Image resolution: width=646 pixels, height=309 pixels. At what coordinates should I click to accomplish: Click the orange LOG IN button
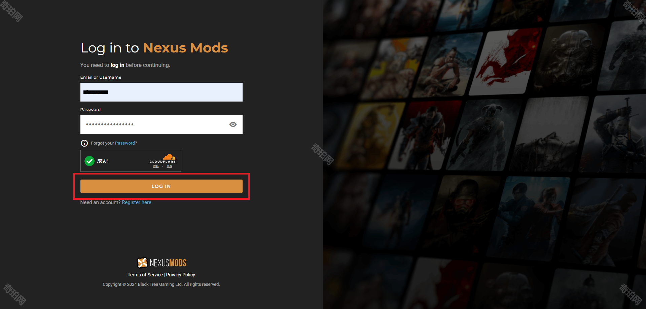[x=161, y=186]
